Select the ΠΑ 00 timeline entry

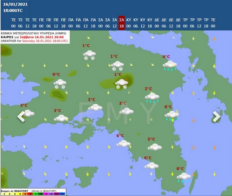tap(71, 22)
